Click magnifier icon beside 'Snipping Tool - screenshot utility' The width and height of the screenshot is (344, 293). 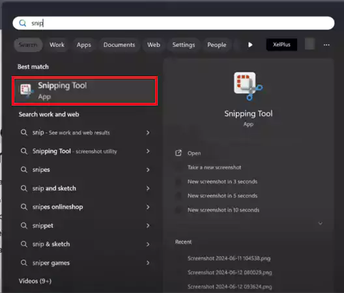(x=24, y=151)
